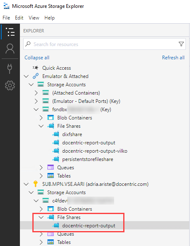Collapse the SUB.MPN.VSE.AARI subscription node
This screenshot has height=246, width=190.
coord(26,184)
